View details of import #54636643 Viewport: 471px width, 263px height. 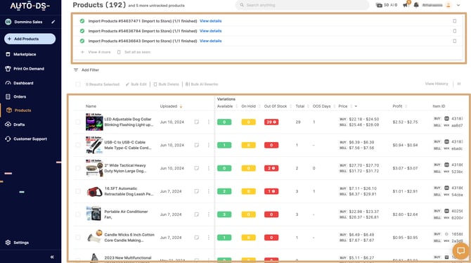pyautogui.click(x=211, y=41)
